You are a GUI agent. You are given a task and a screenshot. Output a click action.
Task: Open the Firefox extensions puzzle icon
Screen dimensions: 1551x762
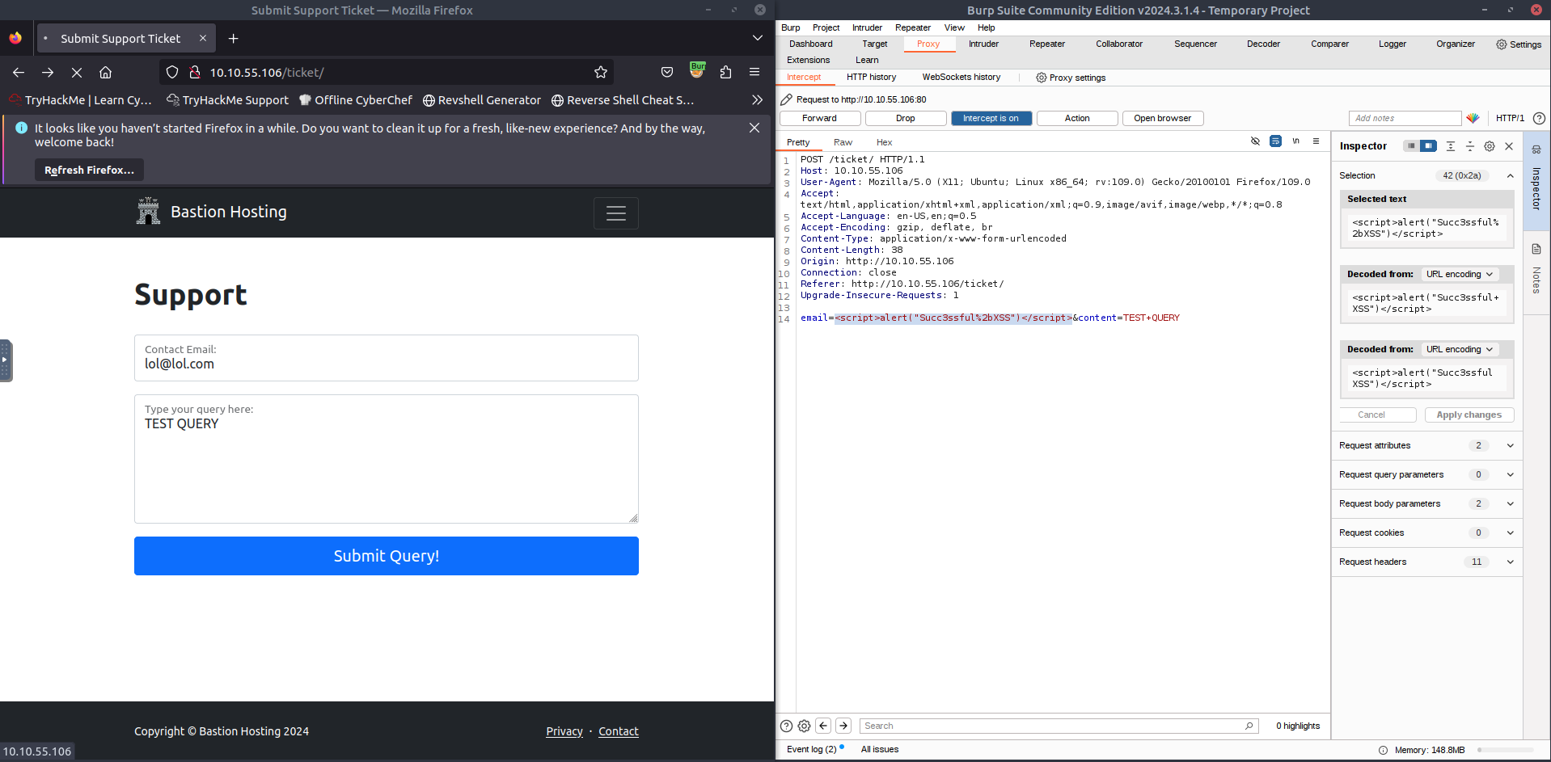[725, 73]
